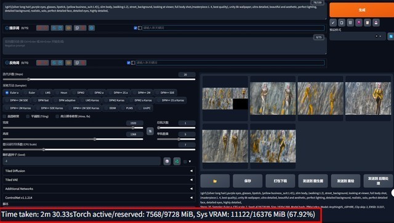Enable the Hires. fix checkbox

pos(57,116)
